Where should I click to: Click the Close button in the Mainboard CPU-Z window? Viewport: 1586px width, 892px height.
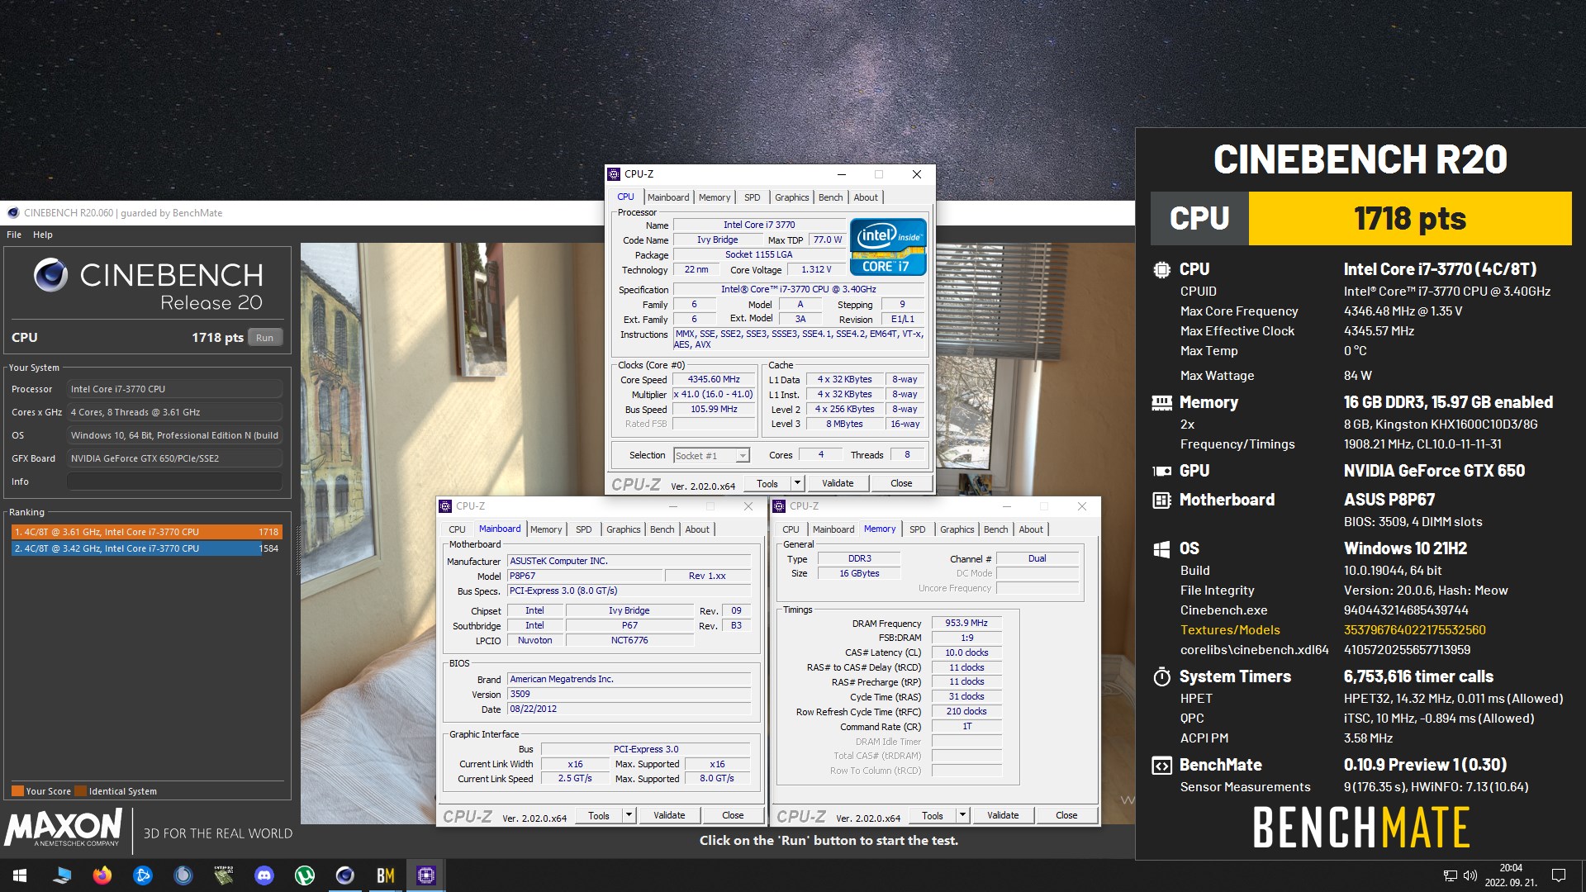(733, 815)
